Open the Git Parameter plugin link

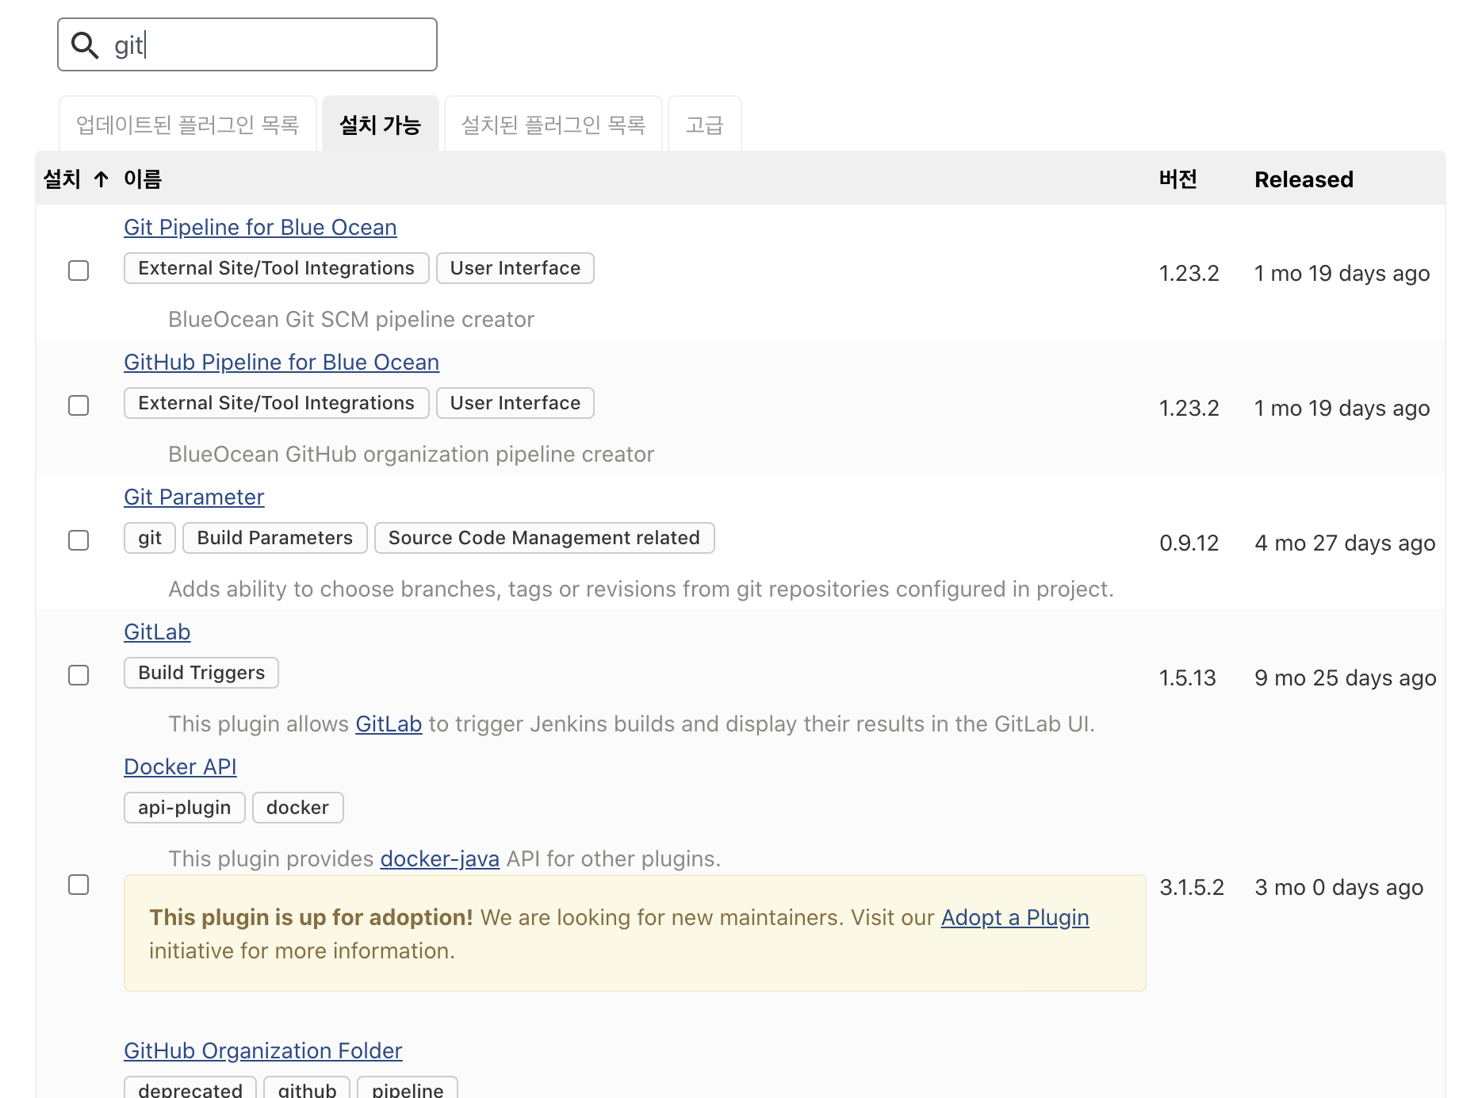[194, 497]
